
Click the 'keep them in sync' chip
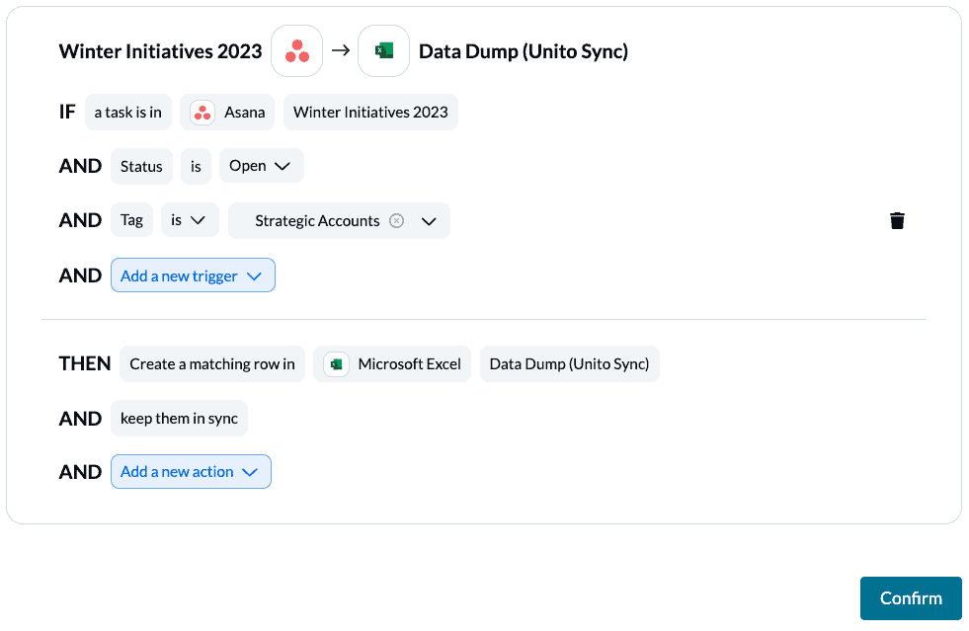point(179,419)
